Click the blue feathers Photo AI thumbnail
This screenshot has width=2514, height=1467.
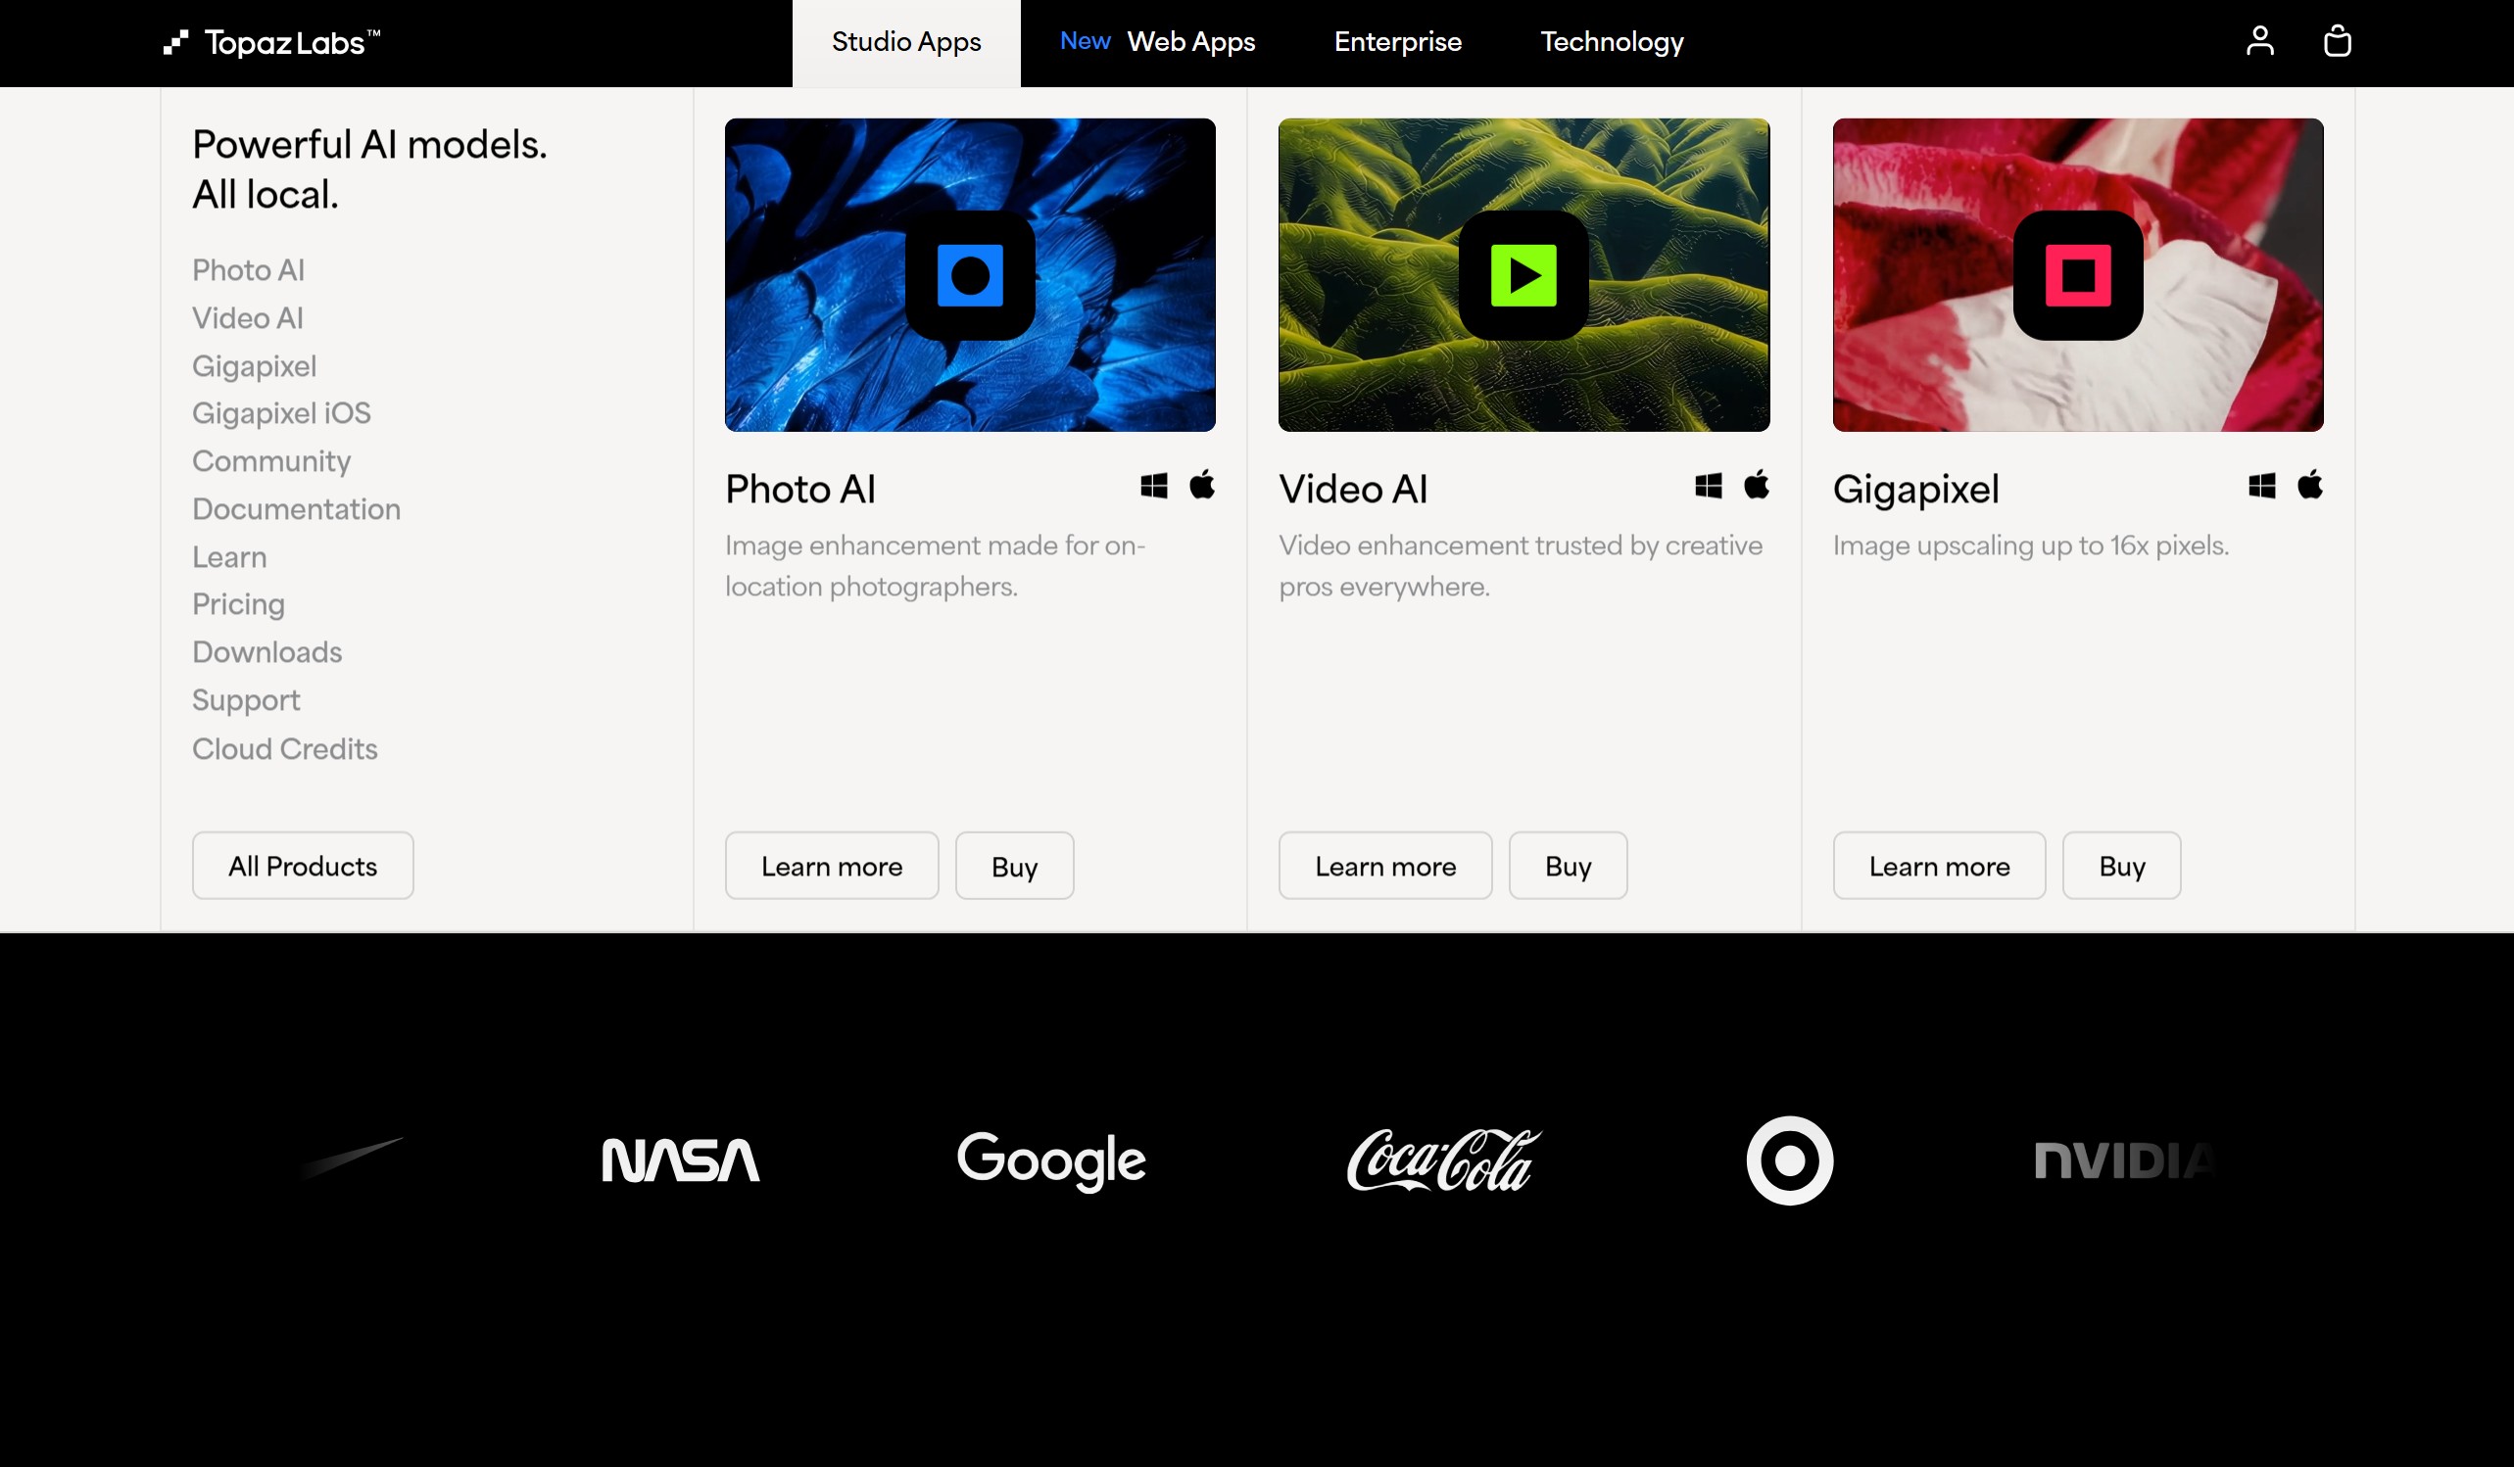970,275
